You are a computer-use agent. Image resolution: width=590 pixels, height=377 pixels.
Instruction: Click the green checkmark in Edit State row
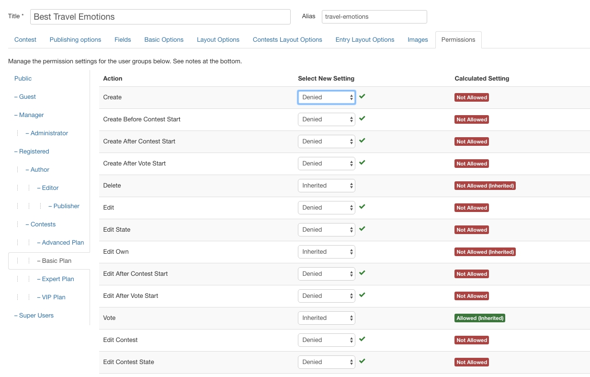[362, 229]
